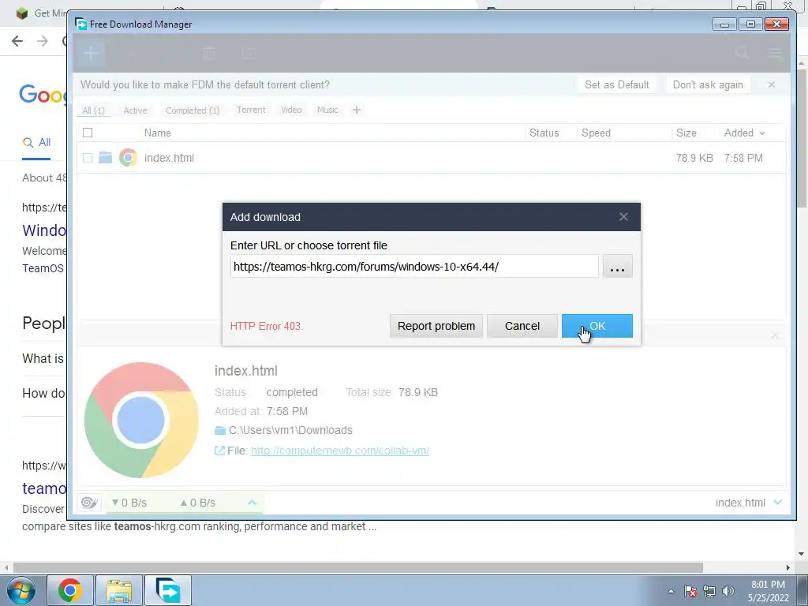This screenshot has width=808, height=606.
Task: Open computernewb.com collab-vm file link
Action: pos(340,451)
